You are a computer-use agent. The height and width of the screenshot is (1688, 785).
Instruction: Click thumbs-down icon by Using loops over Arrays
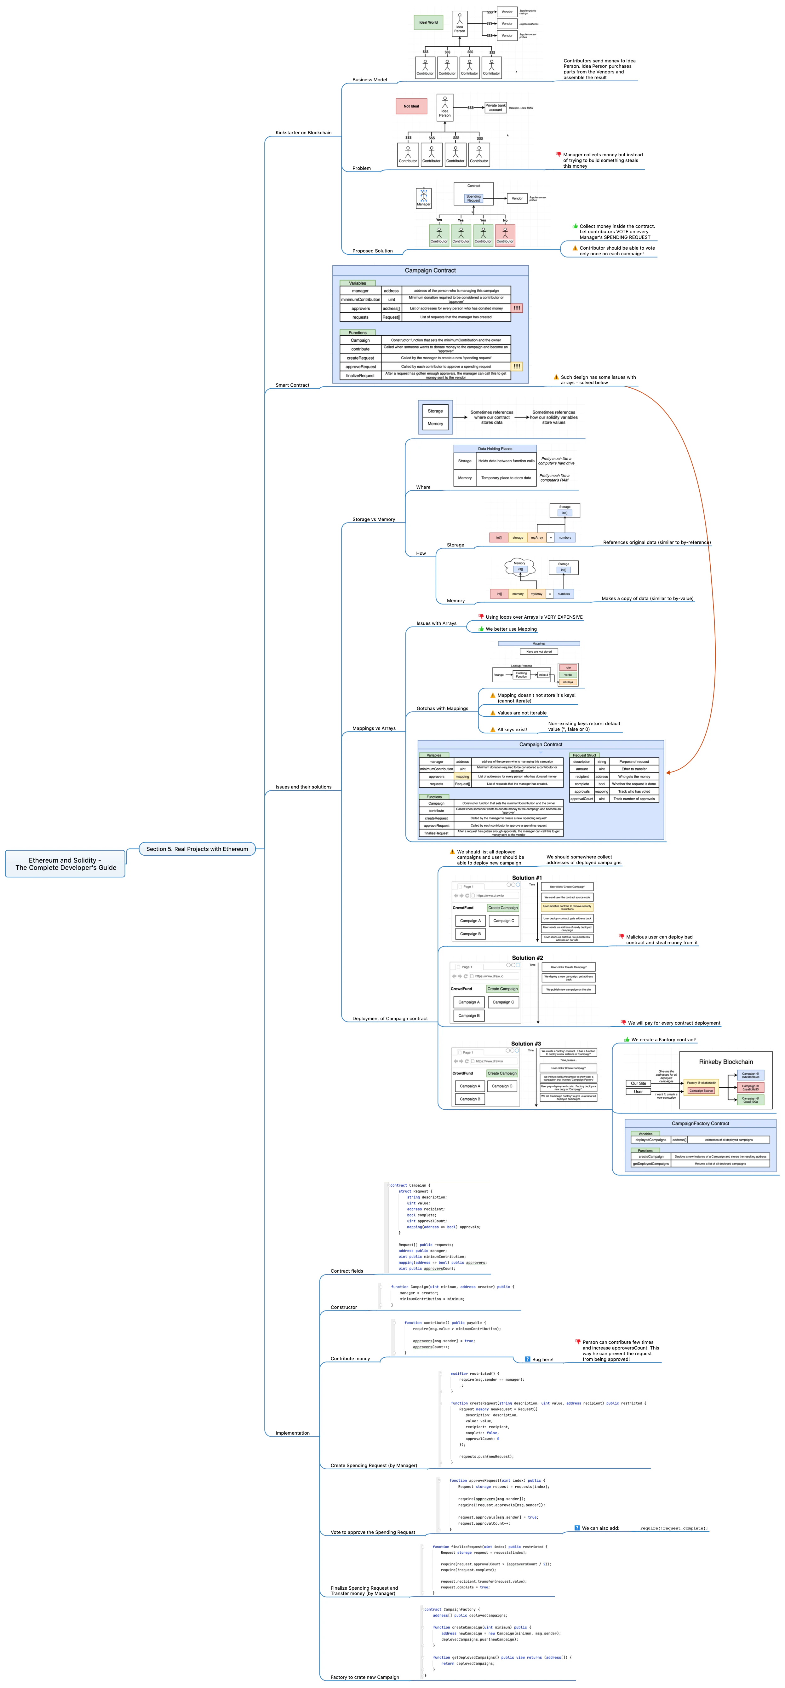(481, 617)
